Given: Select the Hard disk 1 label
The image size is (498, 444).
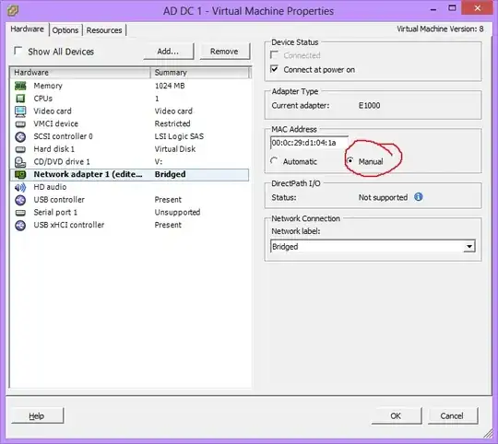Looking at the screenshot, I should pyautogui.click(x=54, y=149).
